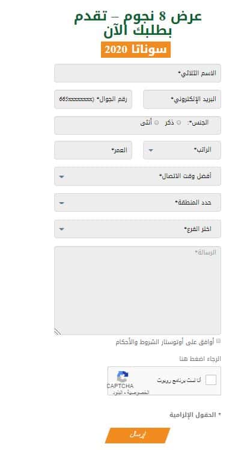
Task: Click the reCAPTCHA logo icon
Action: click(x=123, y=376)
